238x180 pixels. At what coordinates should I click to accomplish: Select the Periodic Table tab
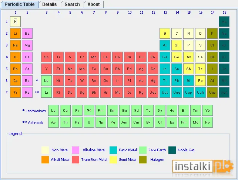pyautogui.click(x=20, y=4)
